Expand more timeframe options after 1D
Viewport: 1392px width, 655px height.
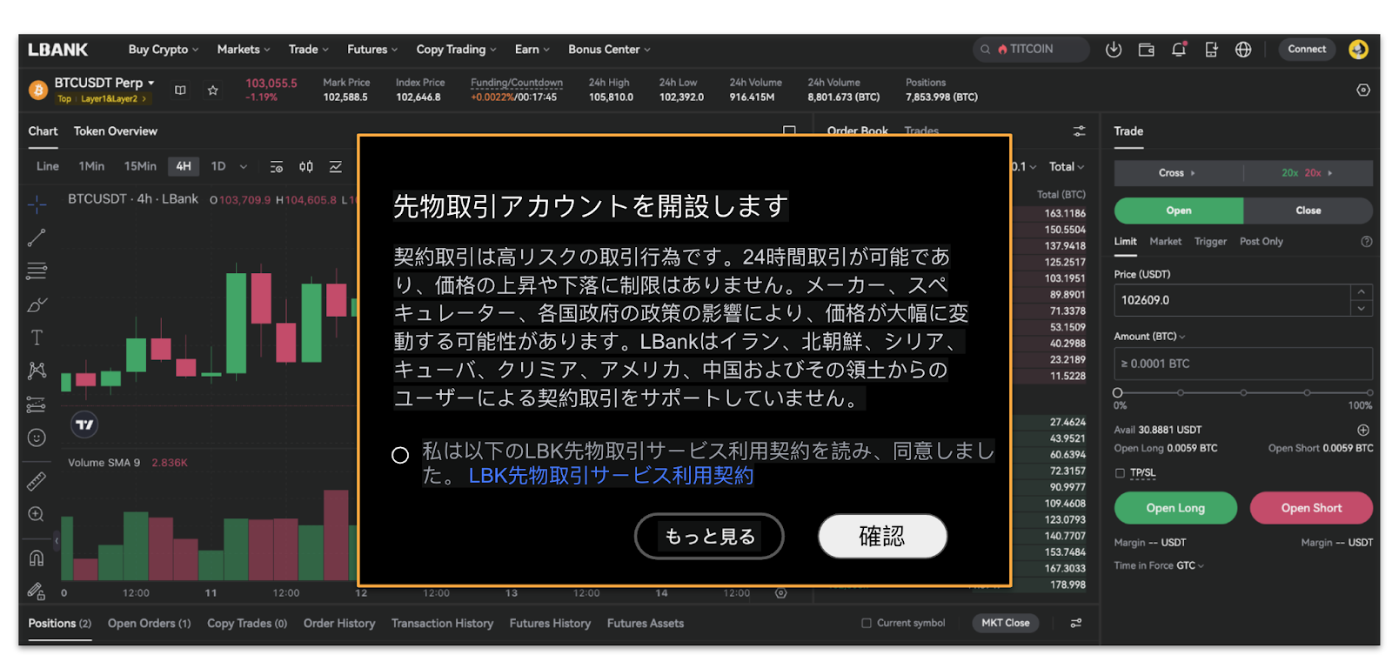coord(244,166)
